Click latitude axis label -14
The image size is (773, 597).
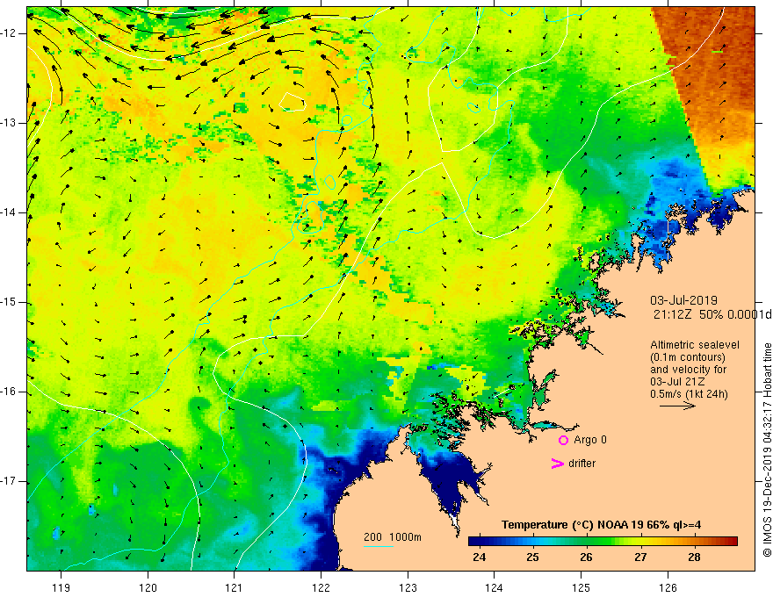click(x=10, y=212)
